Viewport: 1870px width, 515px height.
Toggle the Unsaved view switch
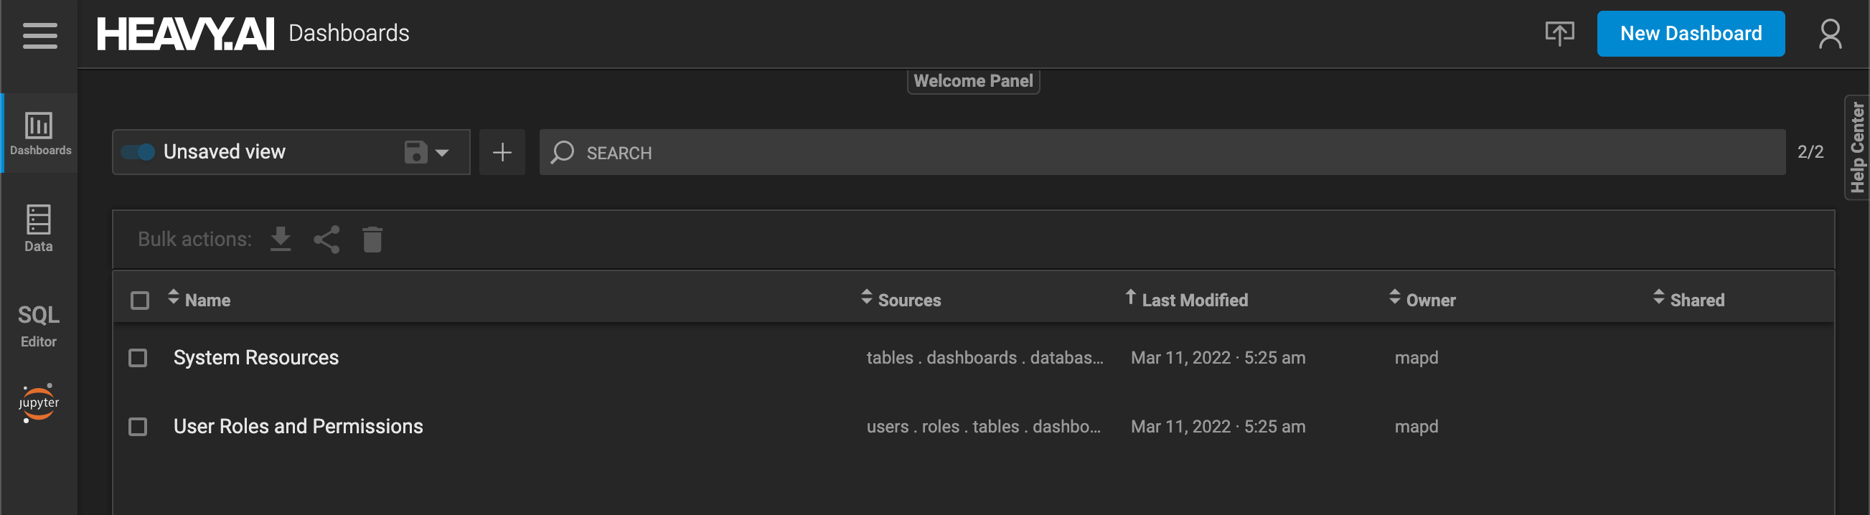tap(138, 151)
